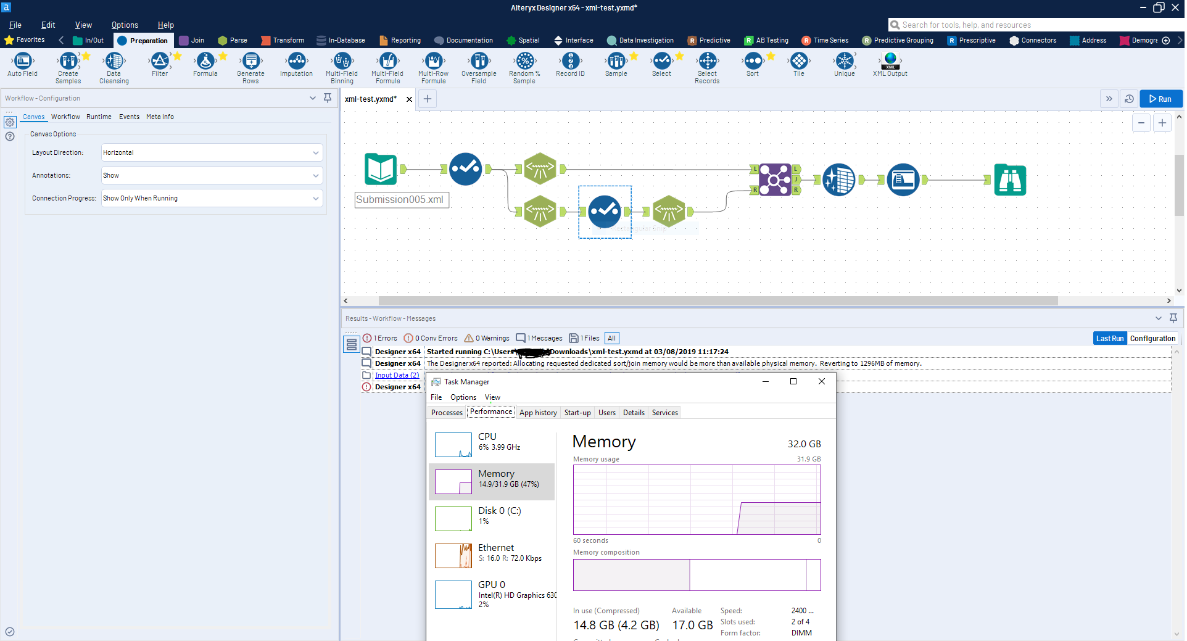This screenshot has width=1187, height=641.
Task: Open the Runtime configuration tab
Action: click(99, 117)
